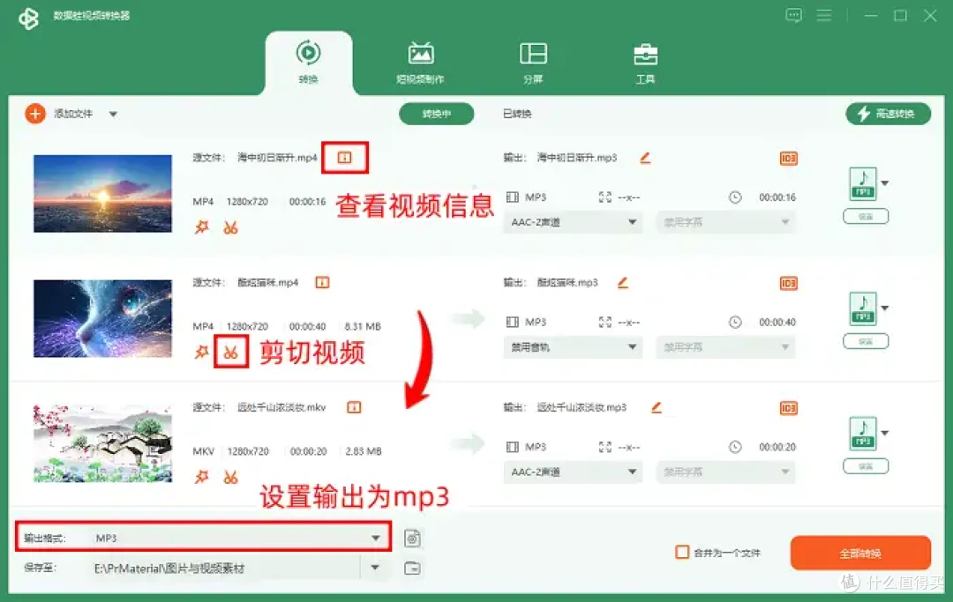Open enhance effects icon for sunrise video

pos(202,227)
